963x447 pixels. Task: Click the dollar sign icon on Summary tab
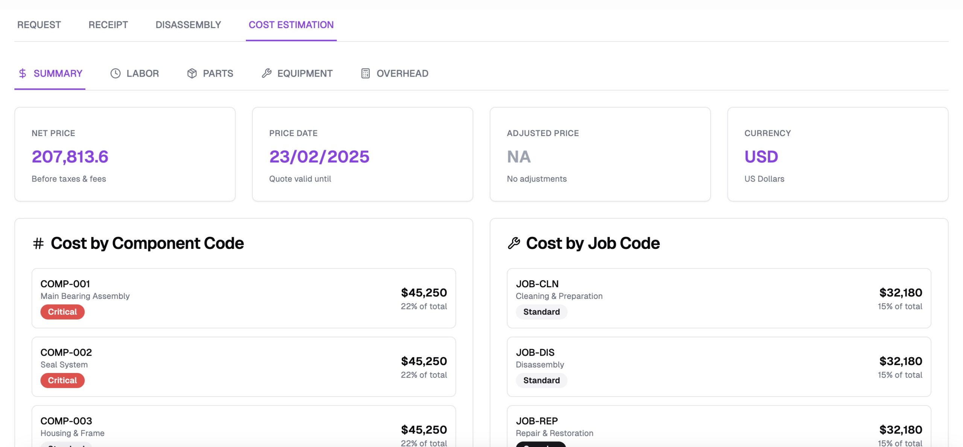(23, 73)
